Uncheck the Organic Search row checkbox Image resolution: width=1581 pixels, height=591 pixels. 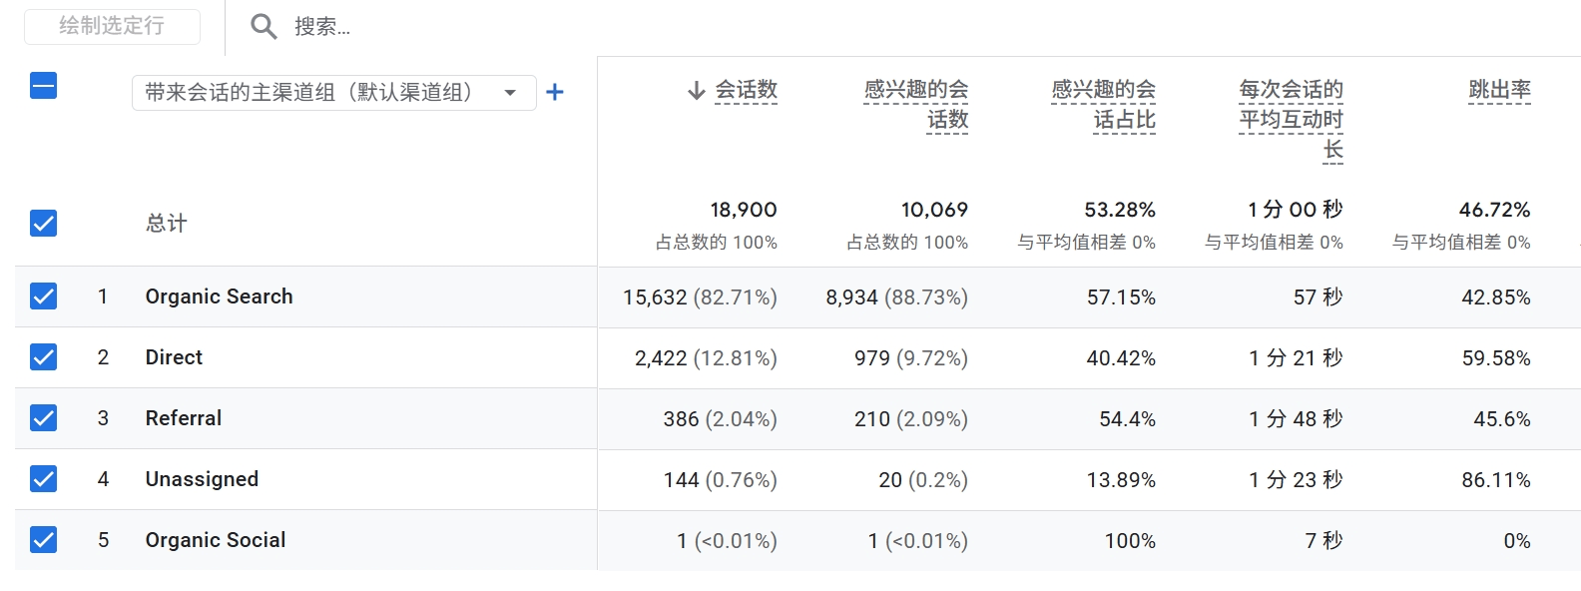click(x=44, y=296)
